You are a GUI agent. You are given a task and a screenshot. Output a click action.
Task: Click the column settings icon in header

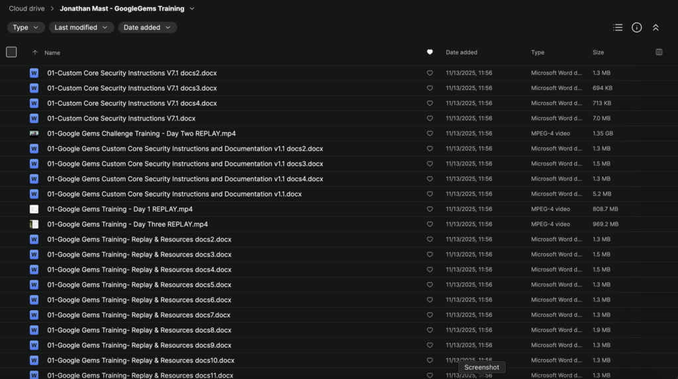[x=659, y=52]
